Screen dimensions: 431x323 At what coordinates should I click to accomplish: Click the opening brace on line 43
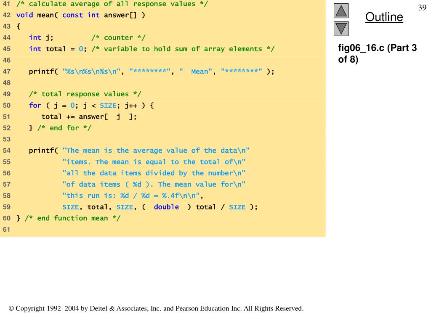[x=19, y=26]
